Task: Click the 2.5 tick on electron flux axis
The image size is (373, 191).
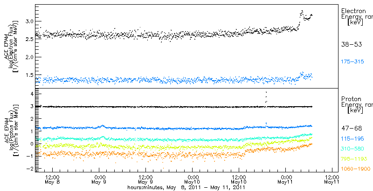Action: [29, 39]
